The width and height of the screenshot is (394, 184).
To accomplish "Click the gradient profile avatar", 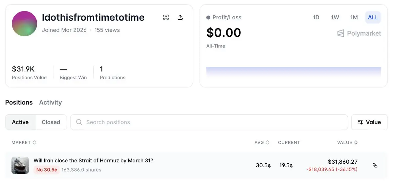I will (24, 24).
